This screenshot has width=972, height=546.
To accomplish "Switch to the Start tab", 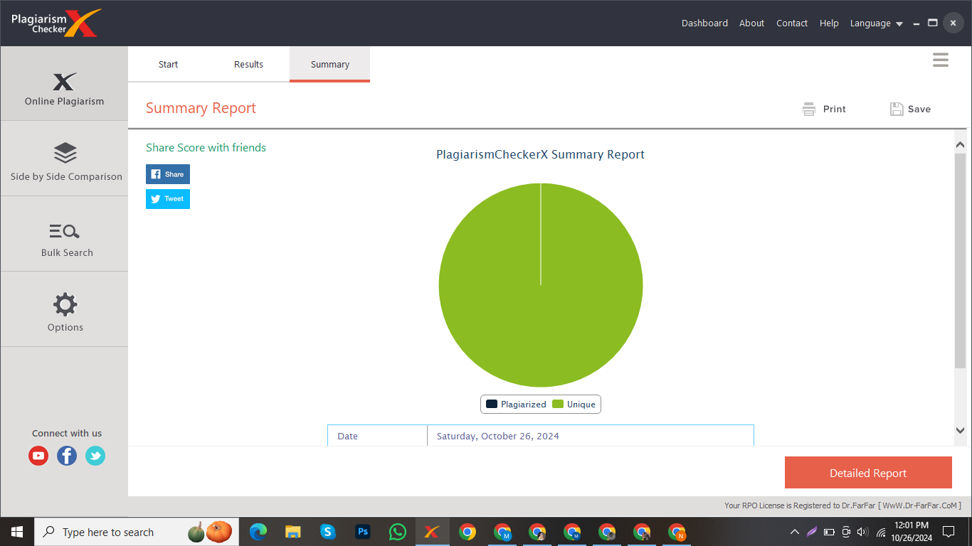I will click(x=169, y=64).
